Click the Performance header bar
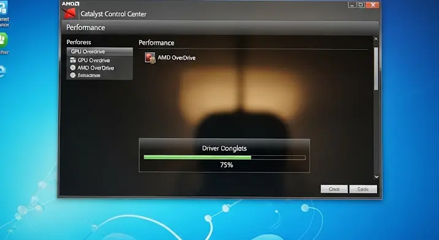This screenshot has width=439, height=240. pyautogui.click(x=220, y=28)
